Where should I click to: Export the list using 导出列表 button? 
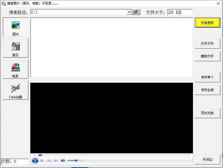tap(207, 113)
